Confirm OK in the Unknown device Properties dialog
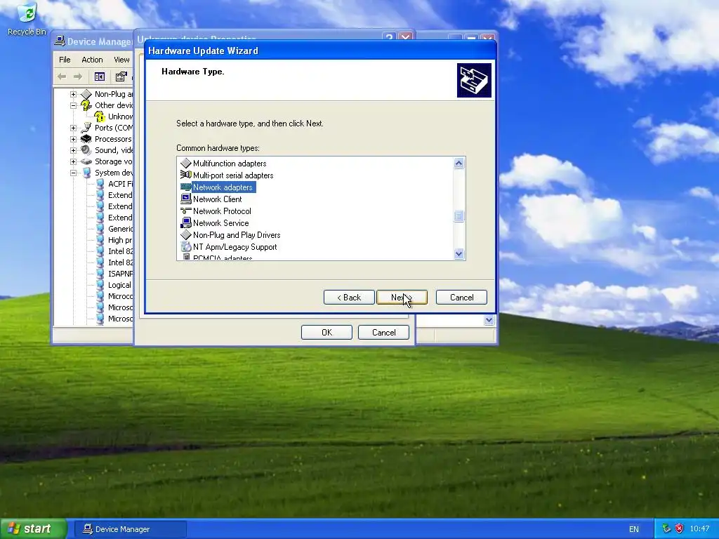Viewport: 719px width, 539px height. [x=326, y=332]
